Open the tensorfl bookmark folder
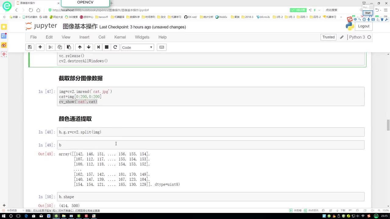The image size is (390, 219). (x=101, y=17)
